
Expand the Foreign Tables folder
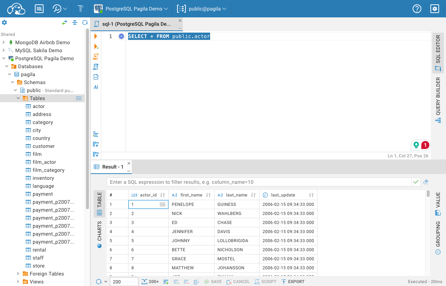click(x=18, y=274)
